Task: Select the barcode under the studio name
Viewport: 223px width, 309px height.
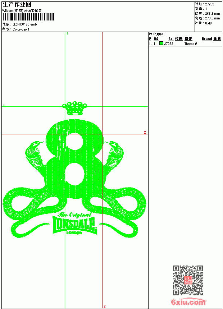Action: 28,17
